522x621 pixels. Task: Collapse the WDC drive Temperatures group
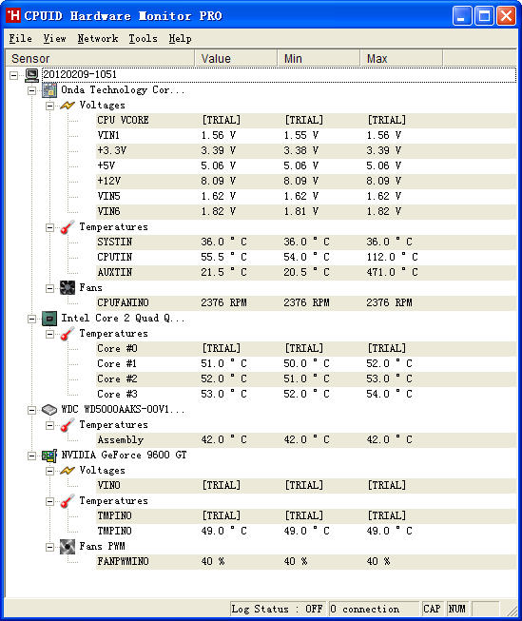(49, 425)
